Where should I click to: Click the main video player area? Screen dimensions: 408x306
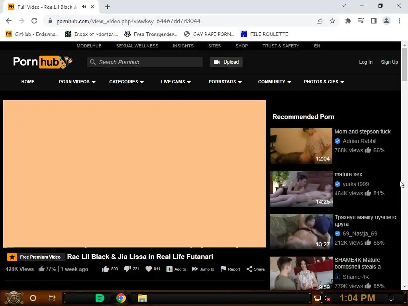tap(135, 173)
